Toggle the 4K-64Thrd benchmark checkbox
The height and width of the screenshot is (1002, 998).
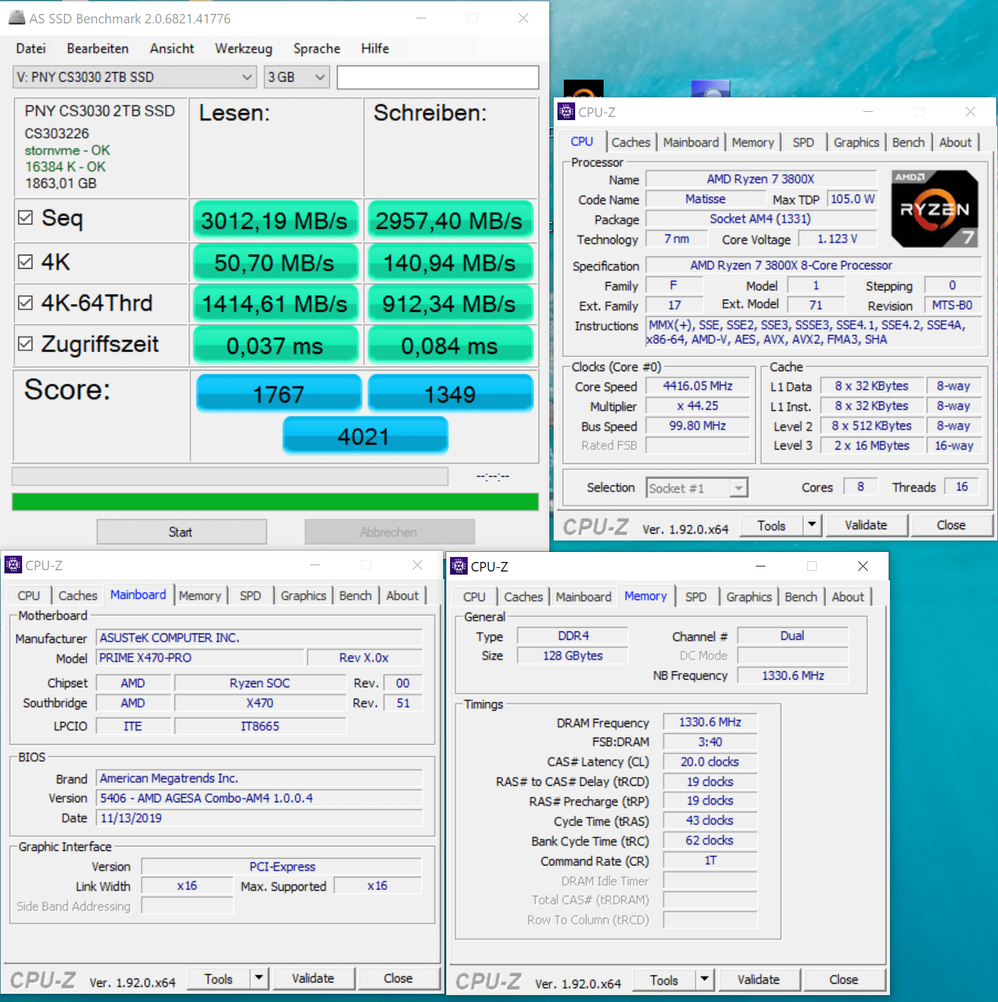(x=25, y=303)
